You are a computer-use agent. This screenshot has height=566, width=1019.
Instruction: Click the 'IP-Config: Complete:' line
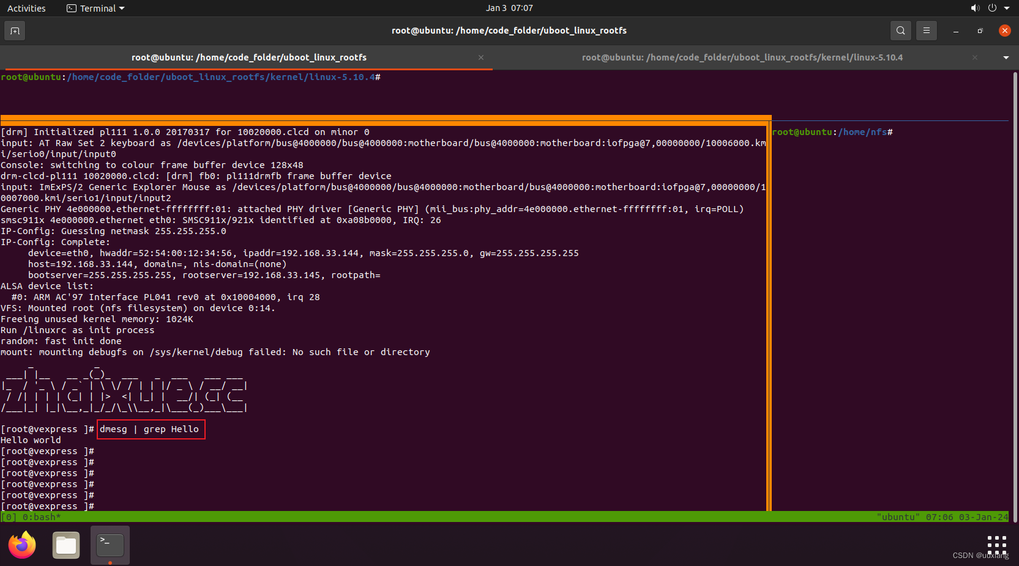click(x=55, y=242)
